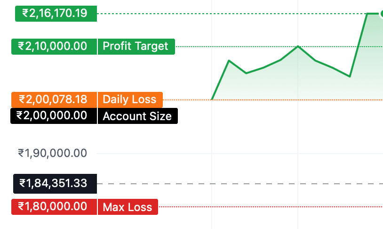Select the Daily Loss label

(x=130, y=99)
